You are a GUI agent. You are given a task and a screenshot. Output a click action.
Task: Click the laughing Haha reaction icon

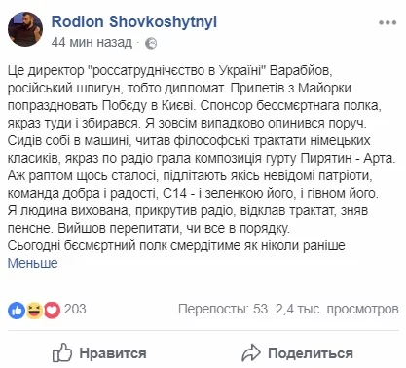pyautogui.click(x=34, y=310)
